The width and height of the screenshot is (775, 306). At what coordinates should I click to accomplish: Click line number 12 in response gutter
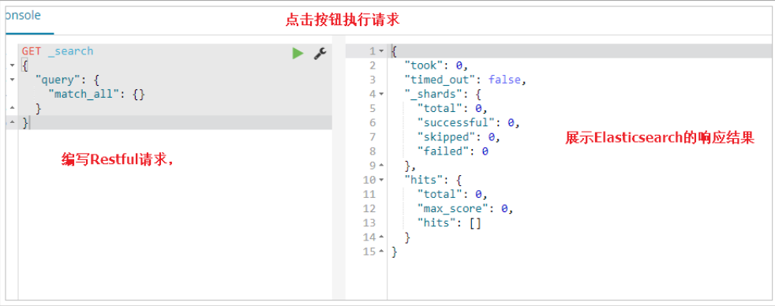tap(369, 208)
